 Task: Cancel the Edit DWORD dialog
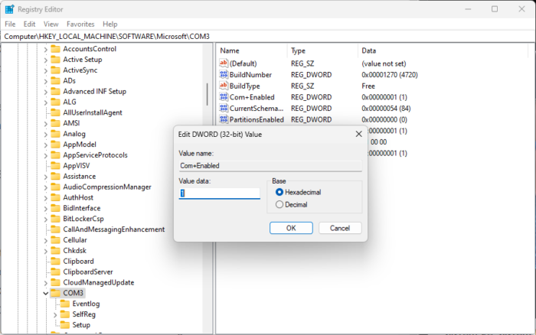pyautogui.click(x=340, y=228)
